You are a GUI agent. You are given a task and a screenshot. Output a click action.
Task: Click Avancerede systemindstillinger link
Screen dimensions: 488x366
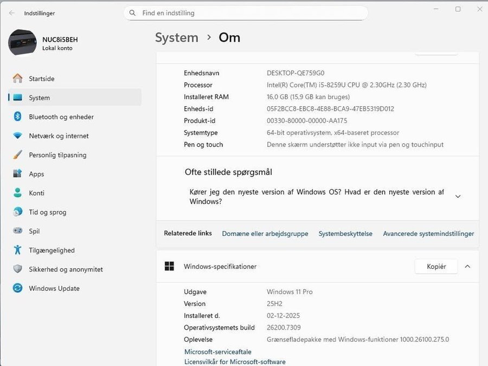[x=428, y=234]
